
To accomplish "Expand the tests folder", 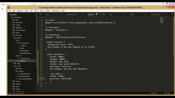I will point(11,87).
